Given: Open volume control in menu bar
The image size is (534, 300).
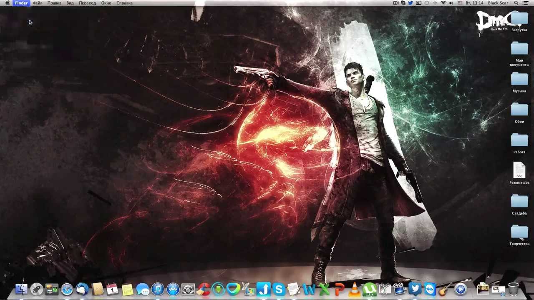Looking at the screenshot, I should pos(451,3).
